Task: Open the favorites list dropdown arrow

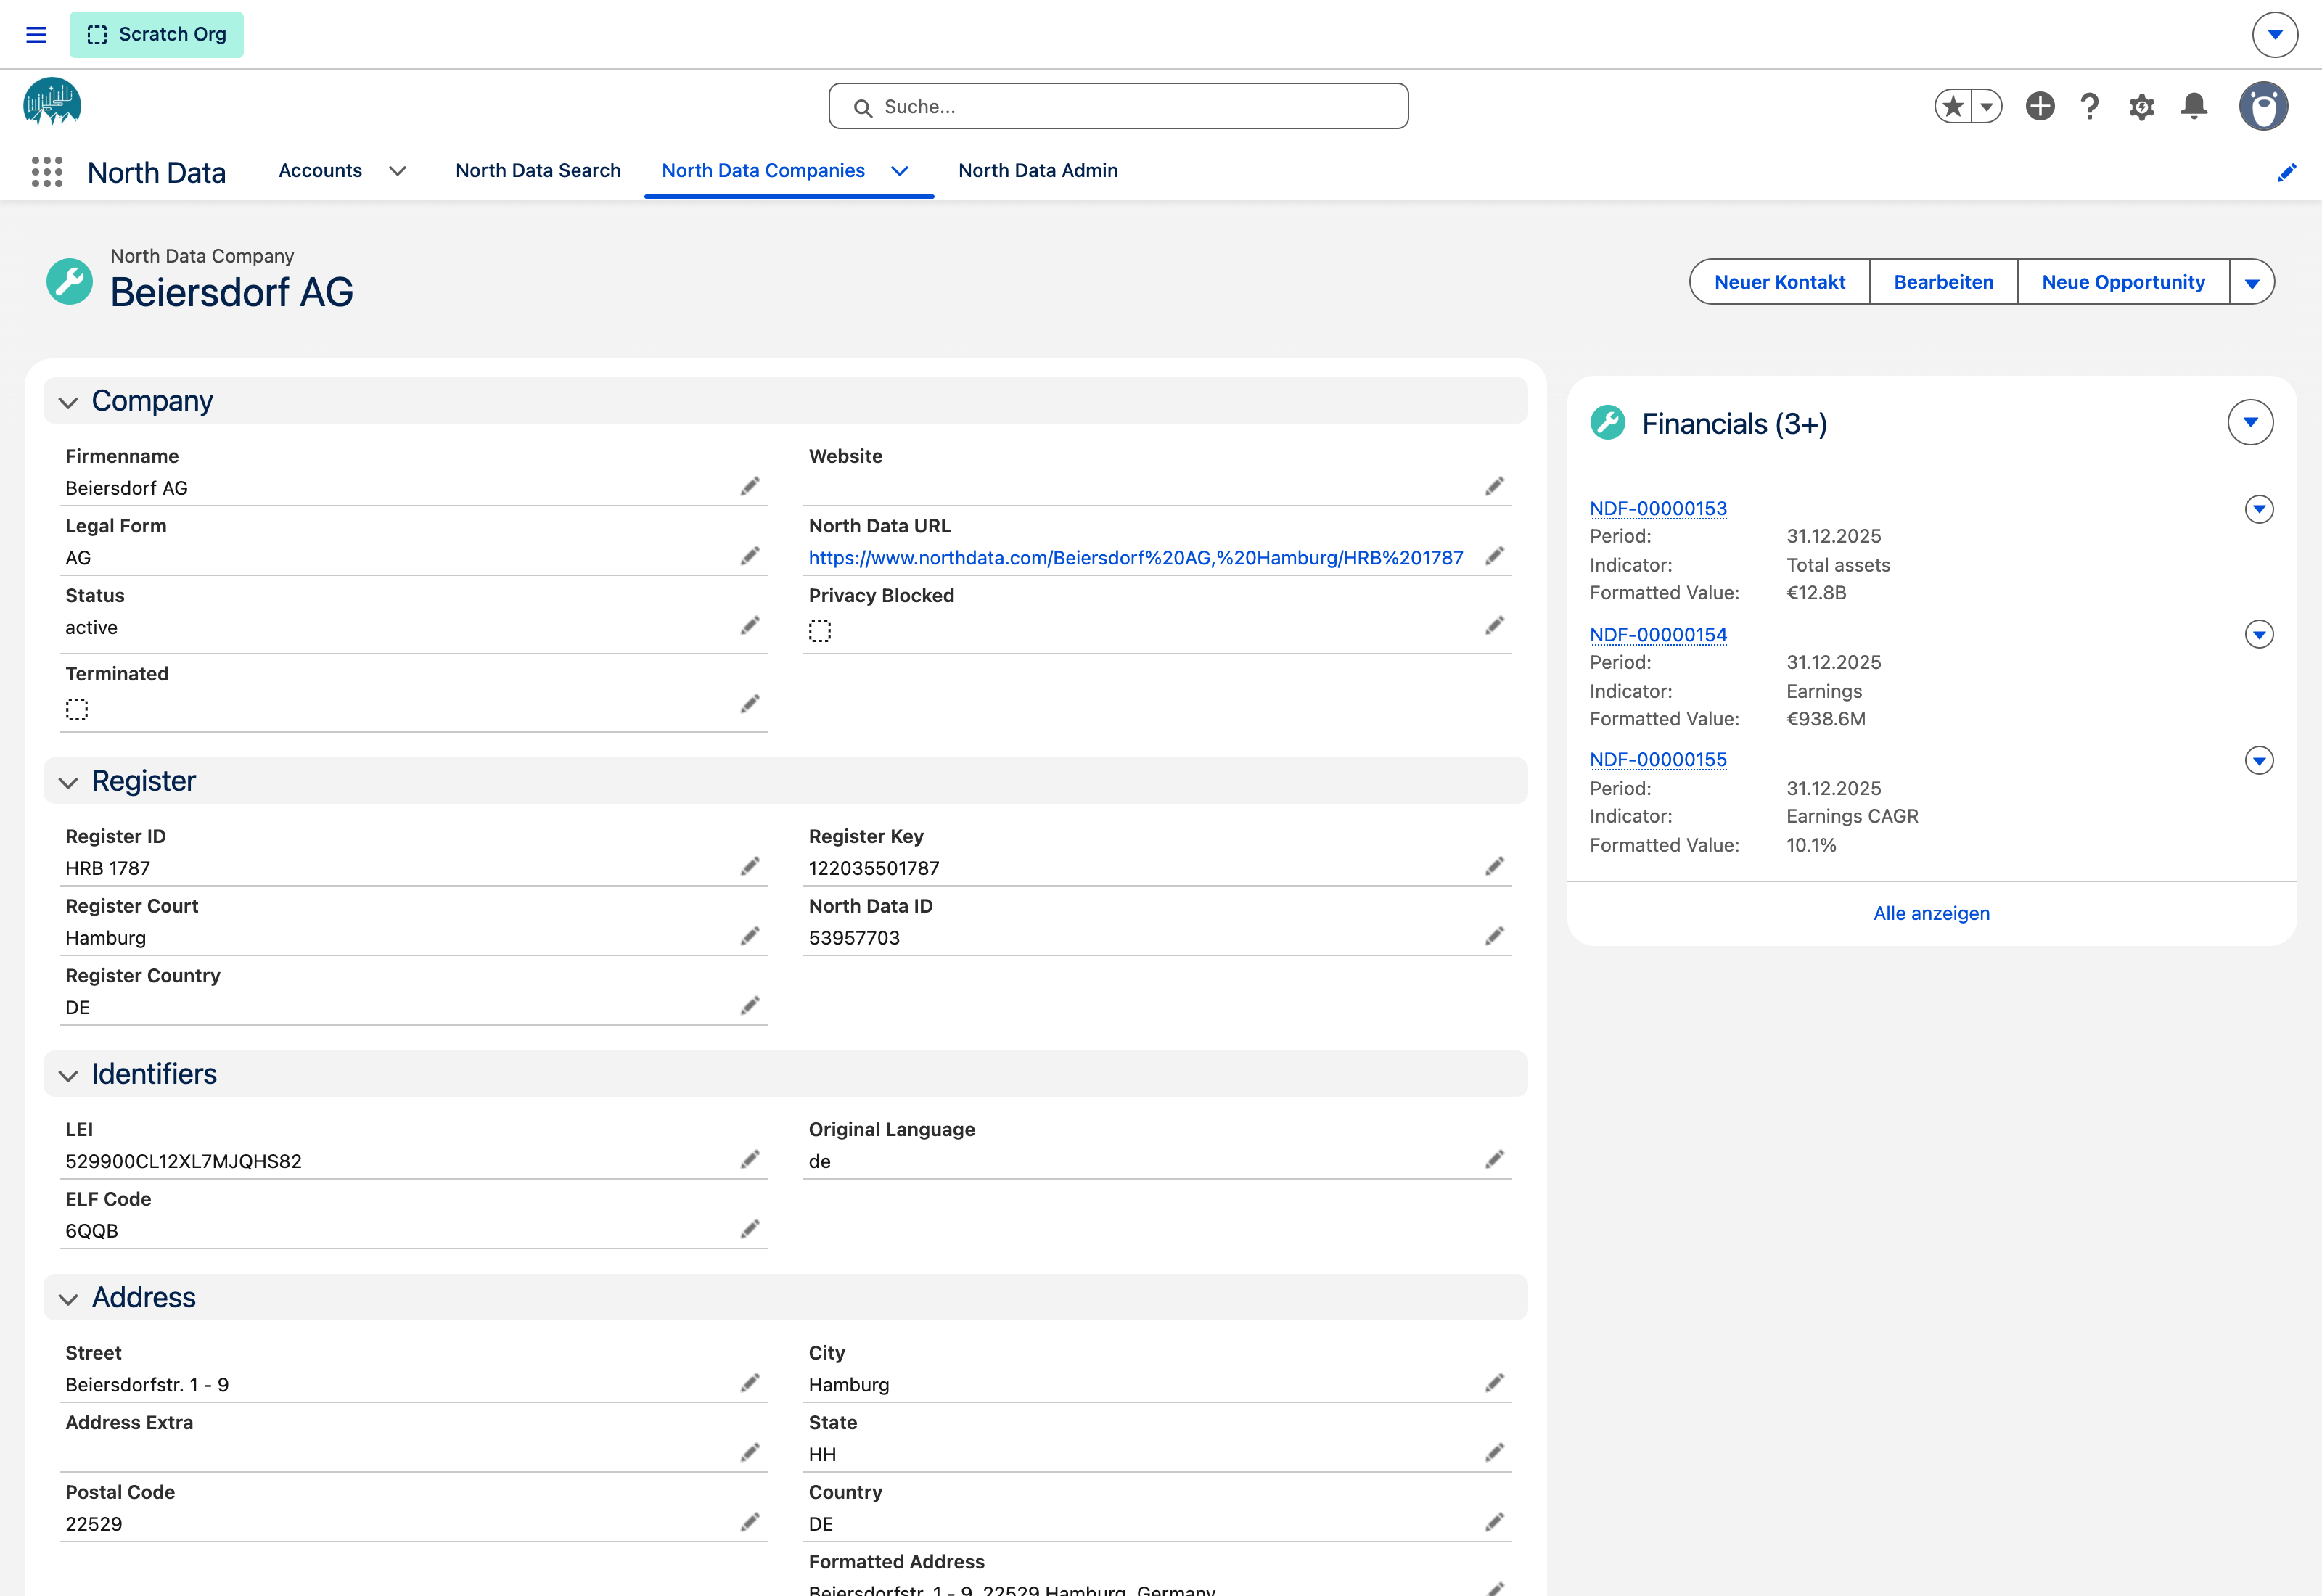Action: [x=1986, y=106]
